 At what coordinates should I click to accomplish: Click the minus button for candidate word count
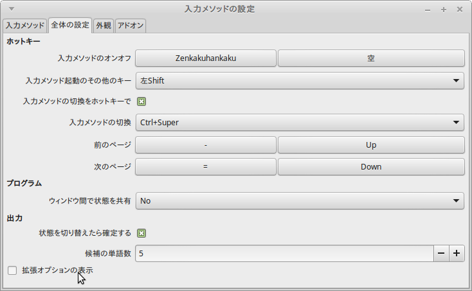coord(441,253)
